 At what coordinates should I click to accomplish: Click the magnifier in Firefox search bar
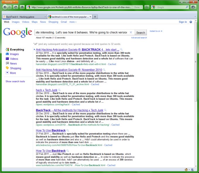(187, 7)
